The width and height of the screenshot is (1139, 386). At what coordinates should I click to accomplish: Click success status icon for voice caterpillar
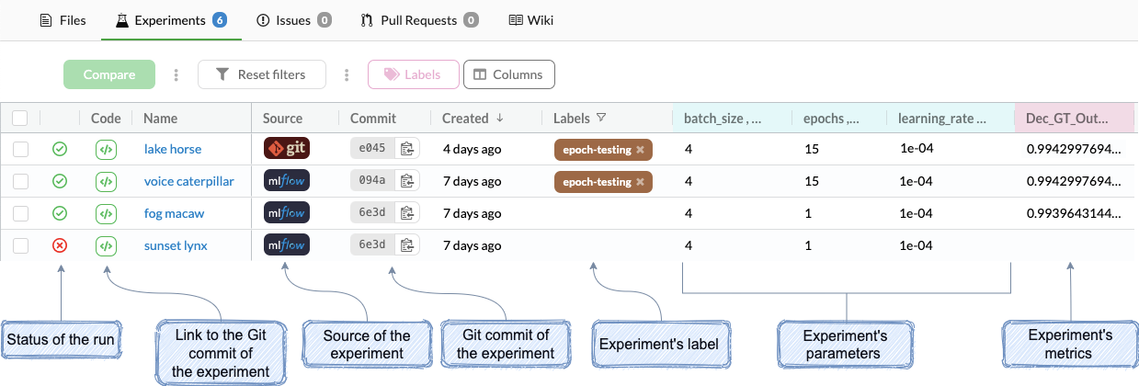click(60, 181)
